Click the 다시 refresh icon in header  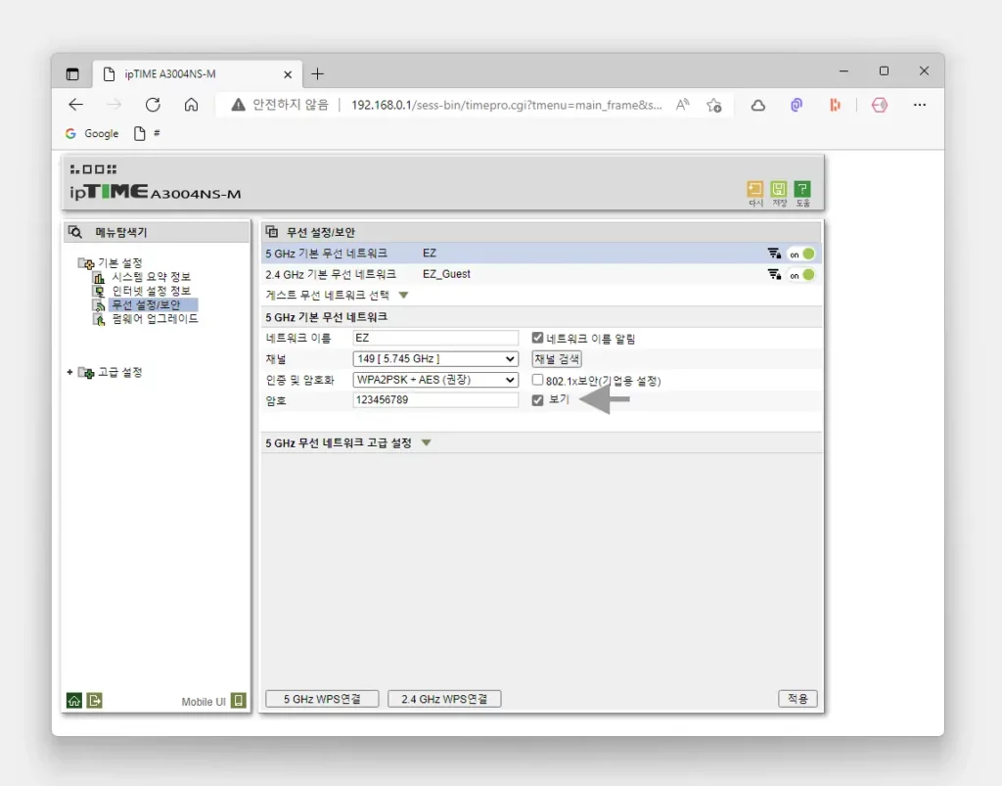(755, 190)
